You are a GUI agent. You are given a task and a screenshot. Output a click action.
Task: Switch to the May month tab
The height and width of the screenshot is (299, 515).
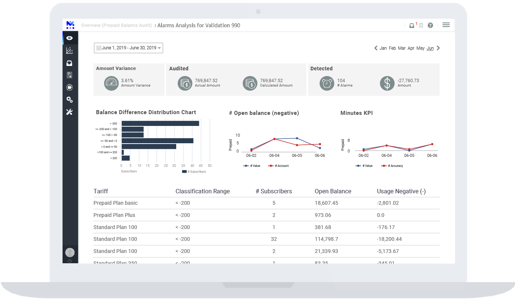click(x=420, y=48)
